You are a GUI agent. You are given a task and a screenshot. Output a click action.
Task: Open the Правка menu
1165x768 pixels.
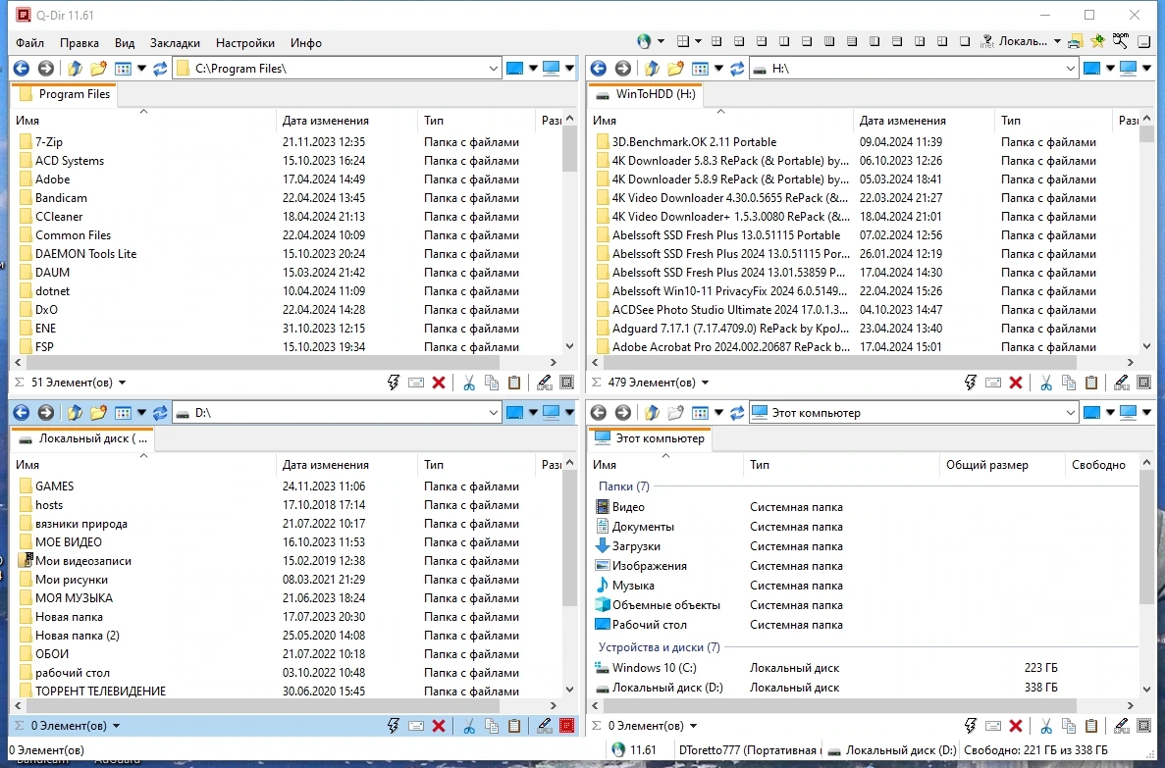pos(79,43)
